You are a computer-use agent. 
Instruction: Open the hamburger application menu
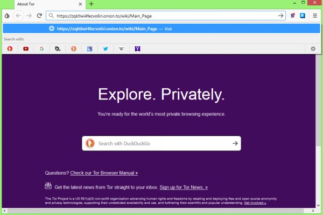[x=315, y=16]
